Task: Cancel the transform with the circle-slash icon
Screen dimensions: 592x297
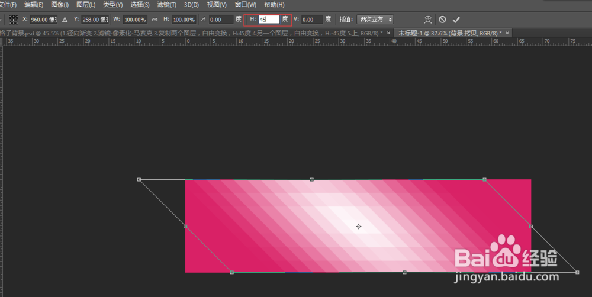Action: (442, 20)
